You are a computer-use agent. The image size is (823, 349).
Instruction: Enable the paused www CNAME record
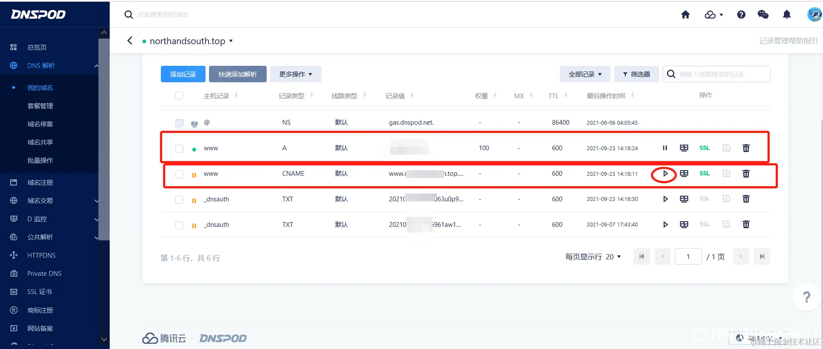pyautogui.click(x=665, y=174)
